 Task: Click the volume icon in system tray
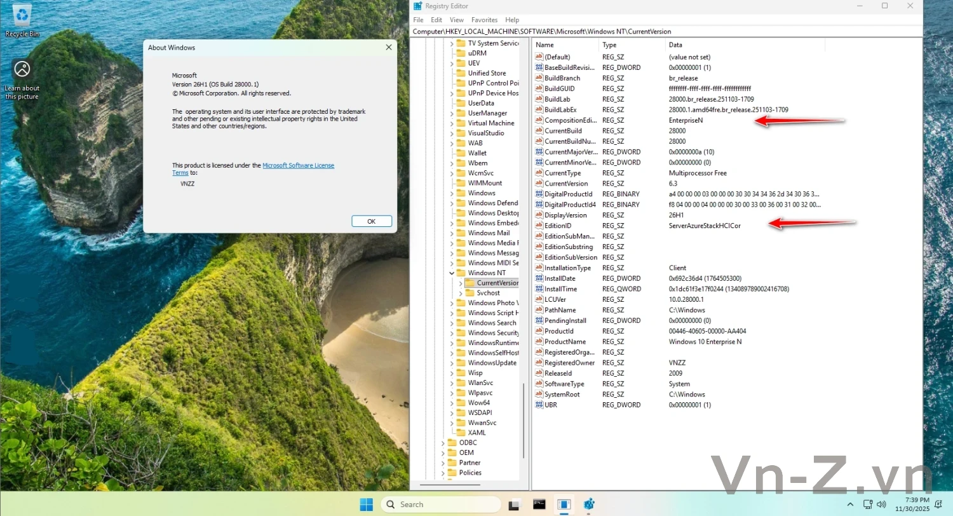pos(881,505)
